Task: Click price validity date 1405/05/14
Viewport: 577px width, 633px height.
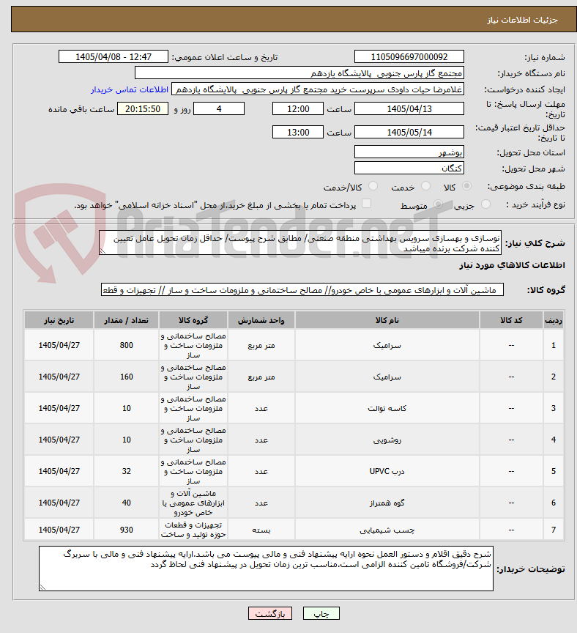Action: [x=409, y=132]
